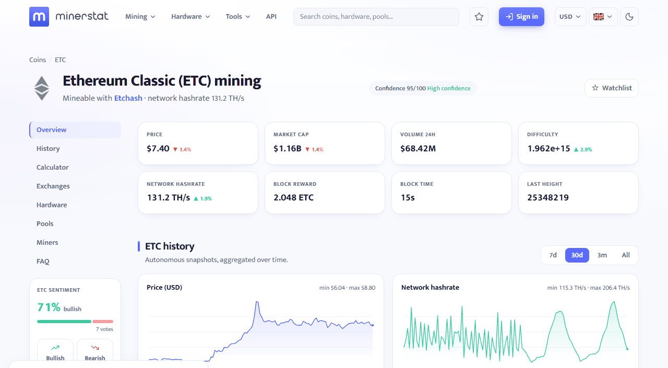Add ETC to Watchlist
Image resolution: width=668 pixels, height=368 pixels.
tap(611, 88)
